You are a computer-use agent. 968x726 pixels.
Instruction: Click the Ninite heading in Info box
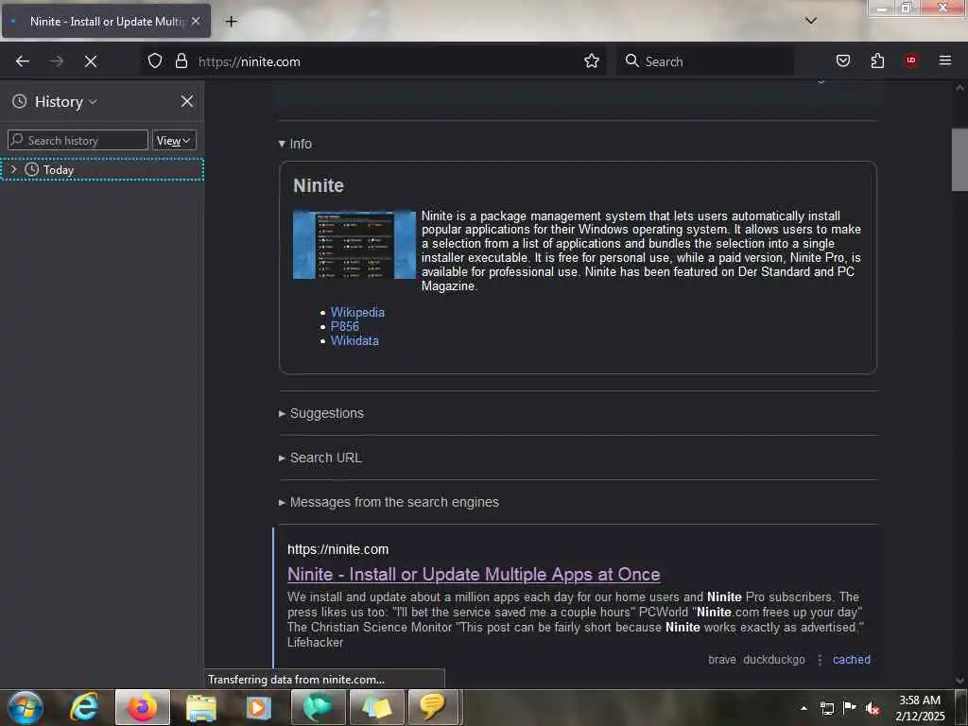click(x=319, y=186)
